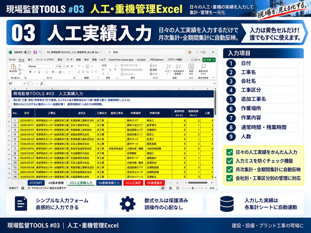Click the コメント button

[x=196, y=60]
